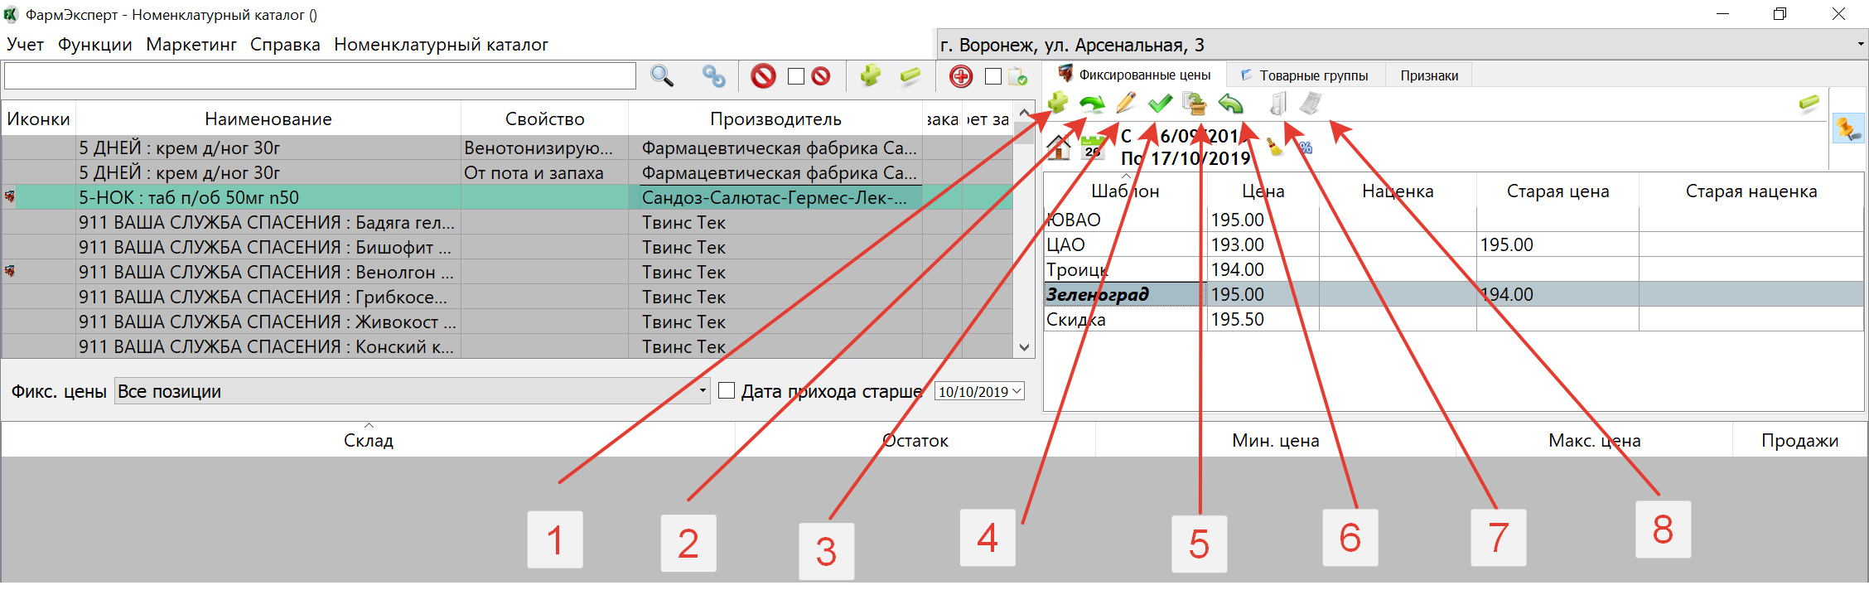This screenshot has height=590, width=1869.
Task: Click the calendar date icon
Action: (x=1093, y=147)
